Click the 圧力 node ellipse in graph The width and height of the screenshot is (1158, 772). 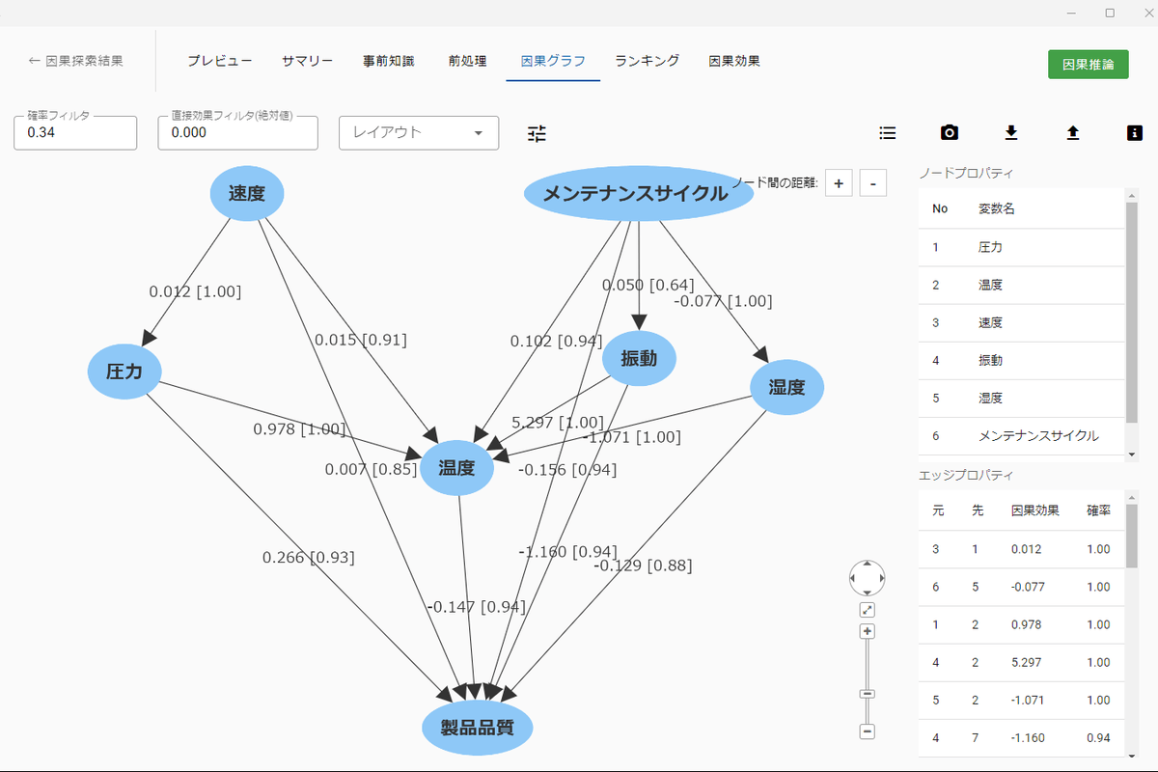(x=124, y=372)
